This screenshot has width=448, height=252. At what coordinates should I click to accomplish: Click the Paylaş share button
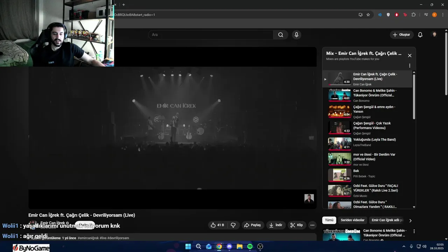coord(252,225)
